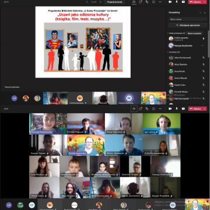Go to next slide using the forward arrow
This screenshot has width=210, height=210.
100,2
